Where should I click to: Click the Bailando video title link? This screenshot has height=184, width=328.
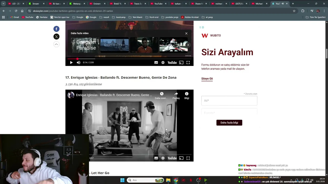(x=114, y=95)
